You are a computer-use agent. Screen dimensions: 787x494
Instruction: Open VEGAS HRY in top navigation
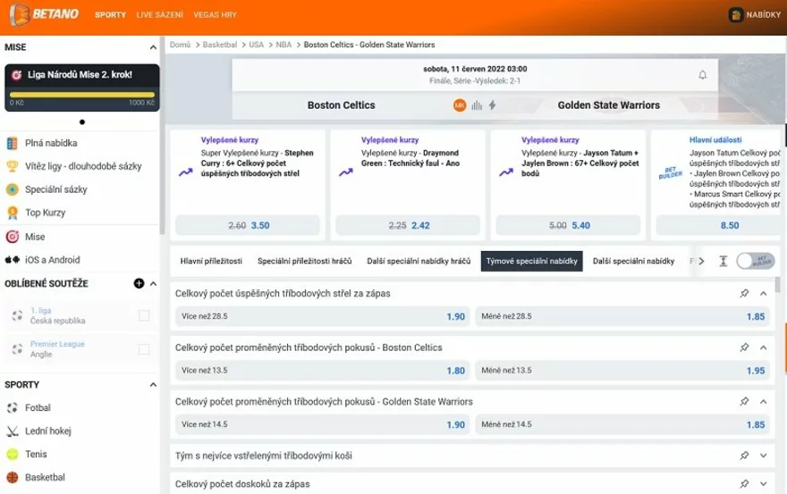[215, 15]
